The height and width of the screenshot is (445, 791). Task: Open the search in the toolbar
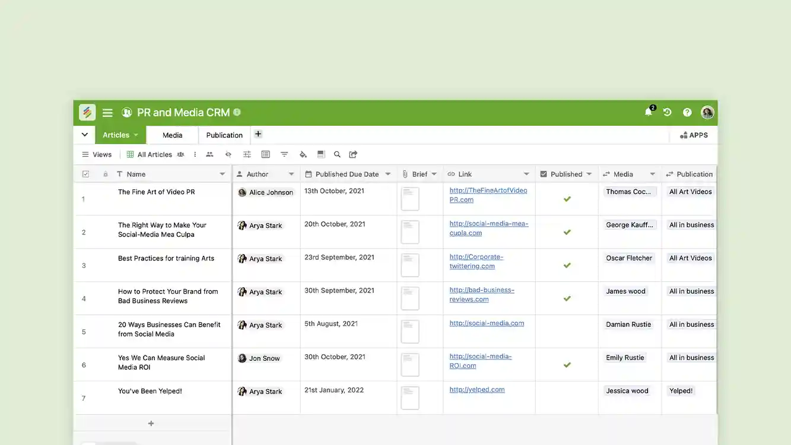[336, 154]
